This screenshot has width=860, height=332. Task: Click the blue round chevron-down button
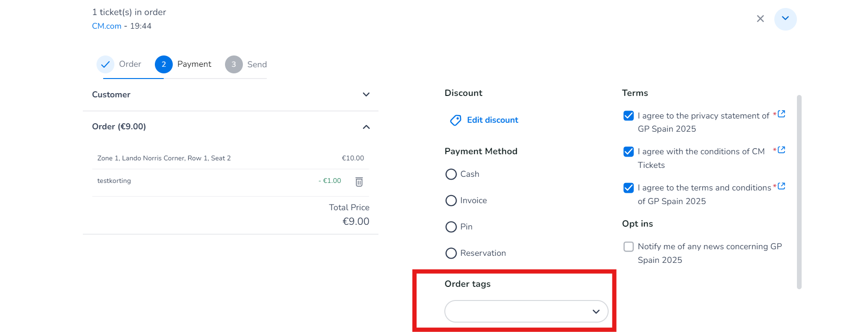[785, 19]
